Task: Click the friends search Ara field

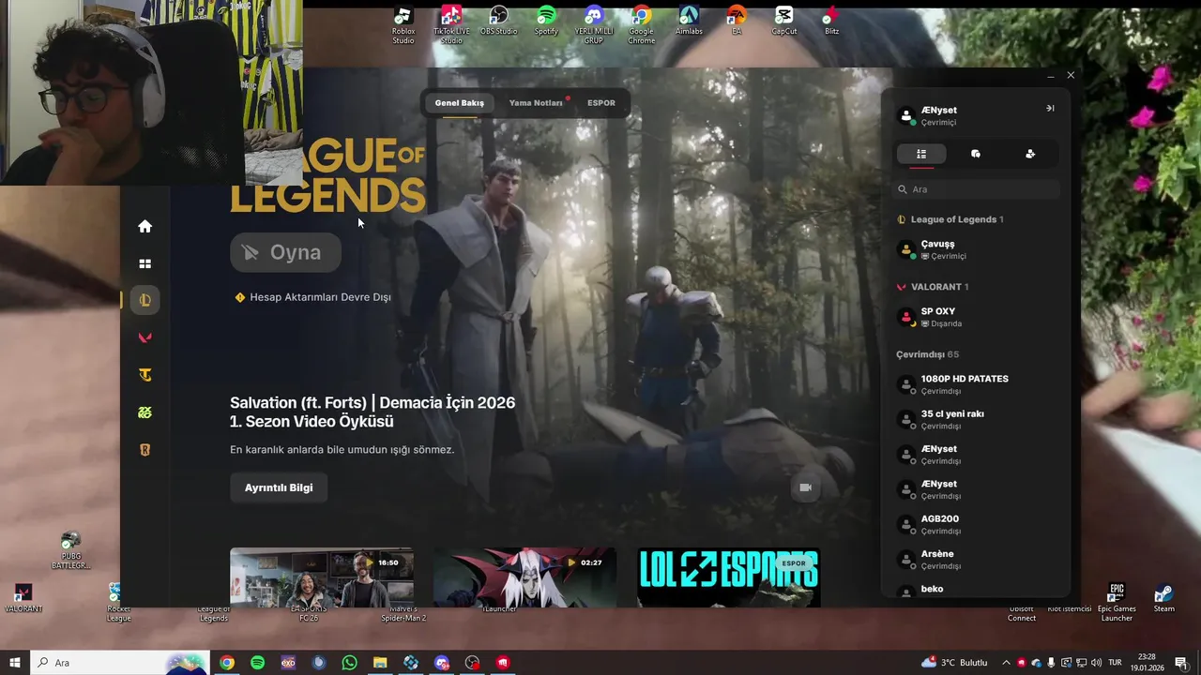Action: (x=976, y=189)
